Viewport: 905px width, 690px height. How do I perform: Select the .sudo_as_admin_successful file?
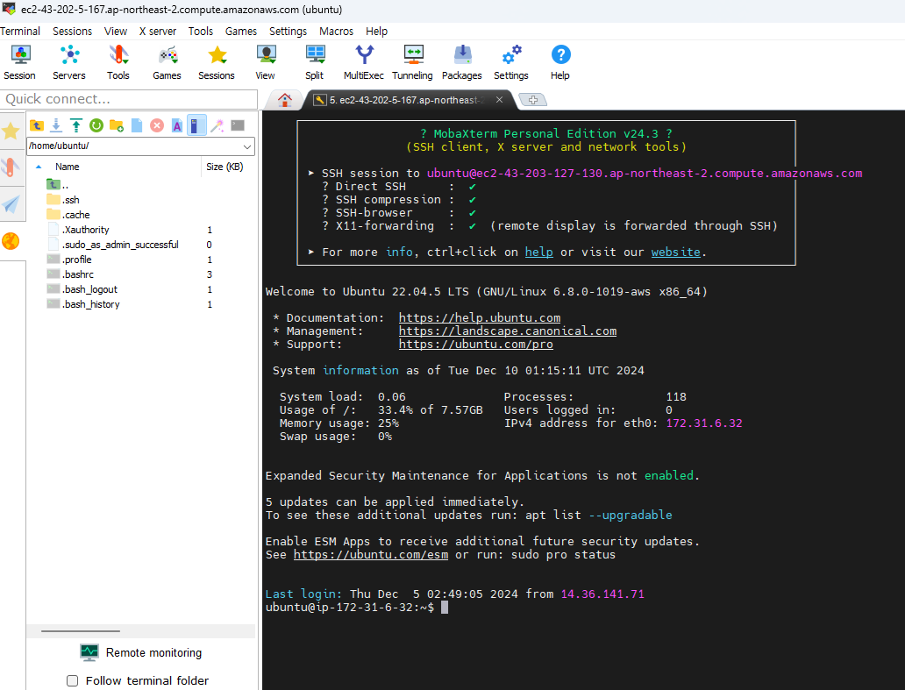[120, 245]
